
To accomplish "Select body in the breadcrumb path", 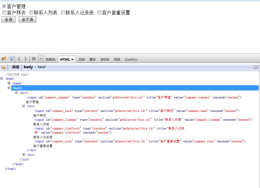I will pos(28,67).
